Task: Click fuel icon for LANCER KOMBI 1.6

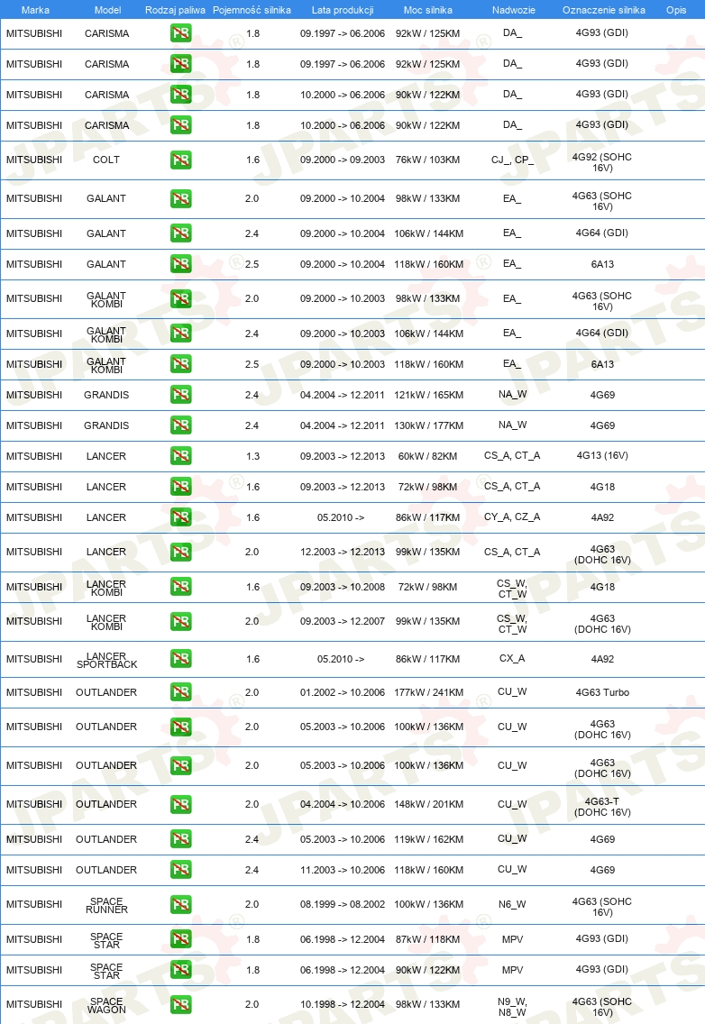Action: coord(181,587)
